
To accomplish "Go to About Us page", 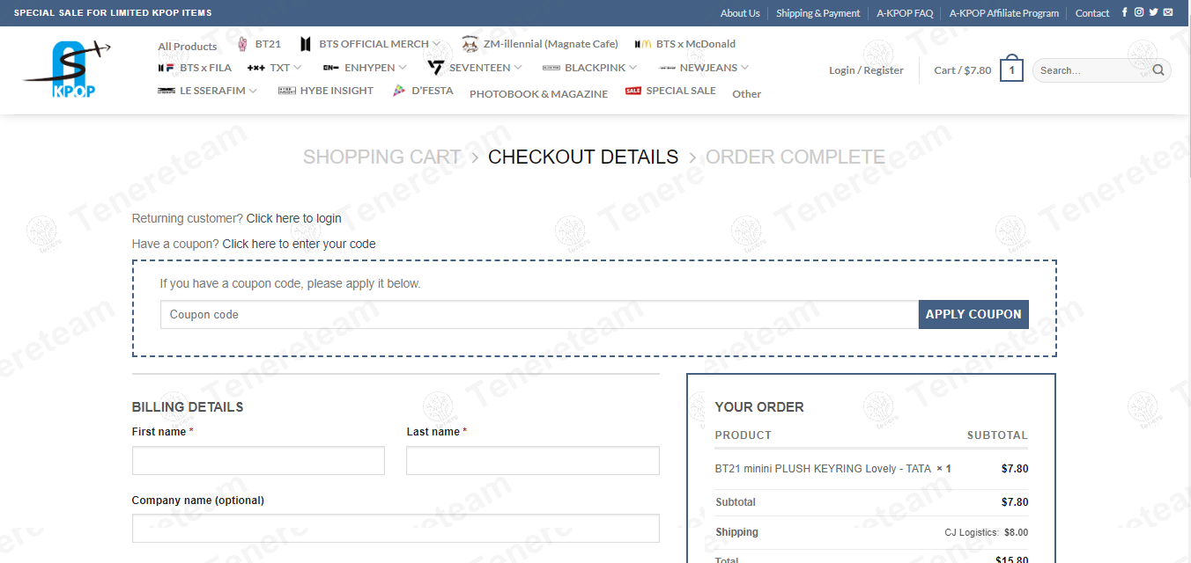I will (x=740, y=13).
